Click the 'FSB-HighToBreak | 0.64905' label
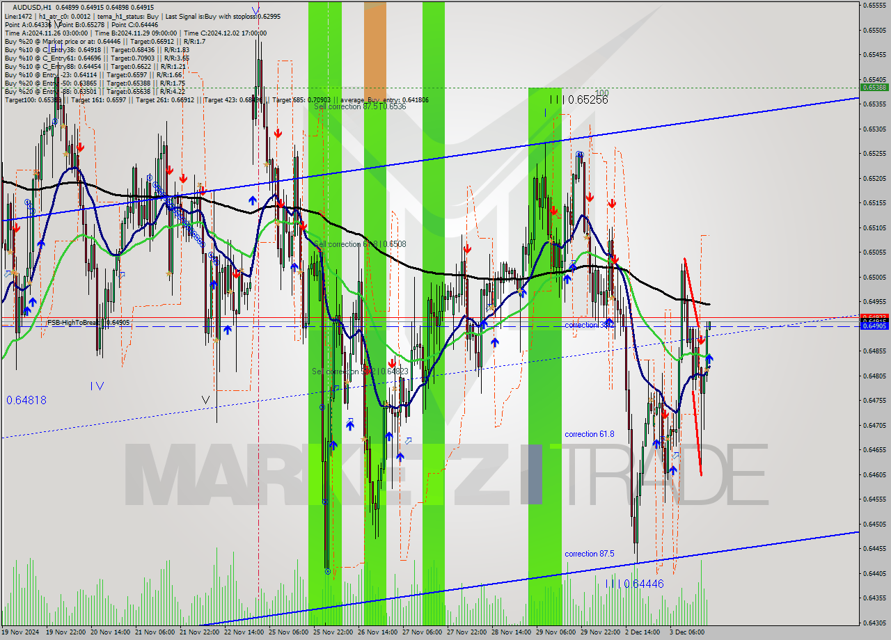The image size is (891, 640). 88,323
